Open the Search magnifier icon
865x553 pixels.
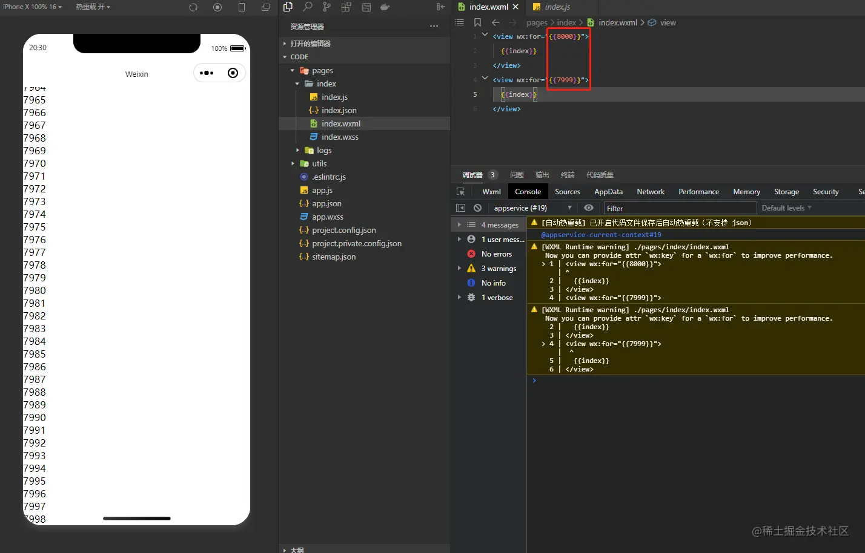click(x=308, y=7)
